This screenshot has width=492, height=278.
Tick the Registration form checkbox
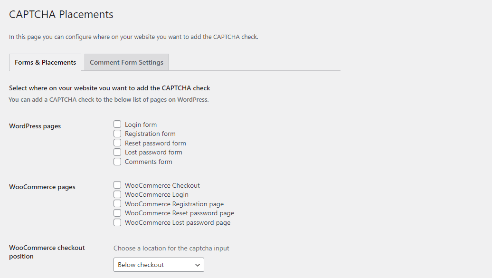point(117,134)
